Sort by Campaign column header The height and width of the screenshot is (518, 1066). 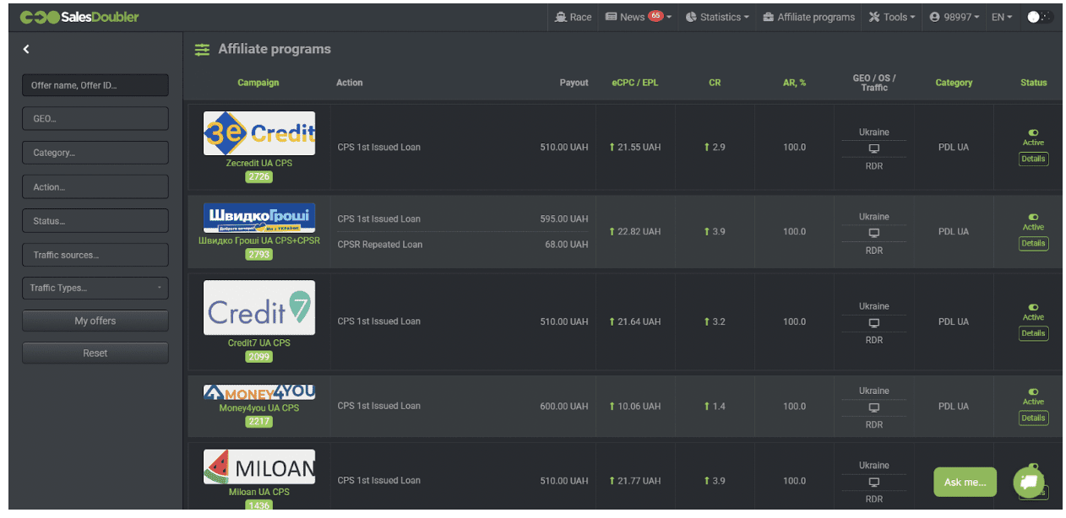pyautogui.click(x=258, y=83)
